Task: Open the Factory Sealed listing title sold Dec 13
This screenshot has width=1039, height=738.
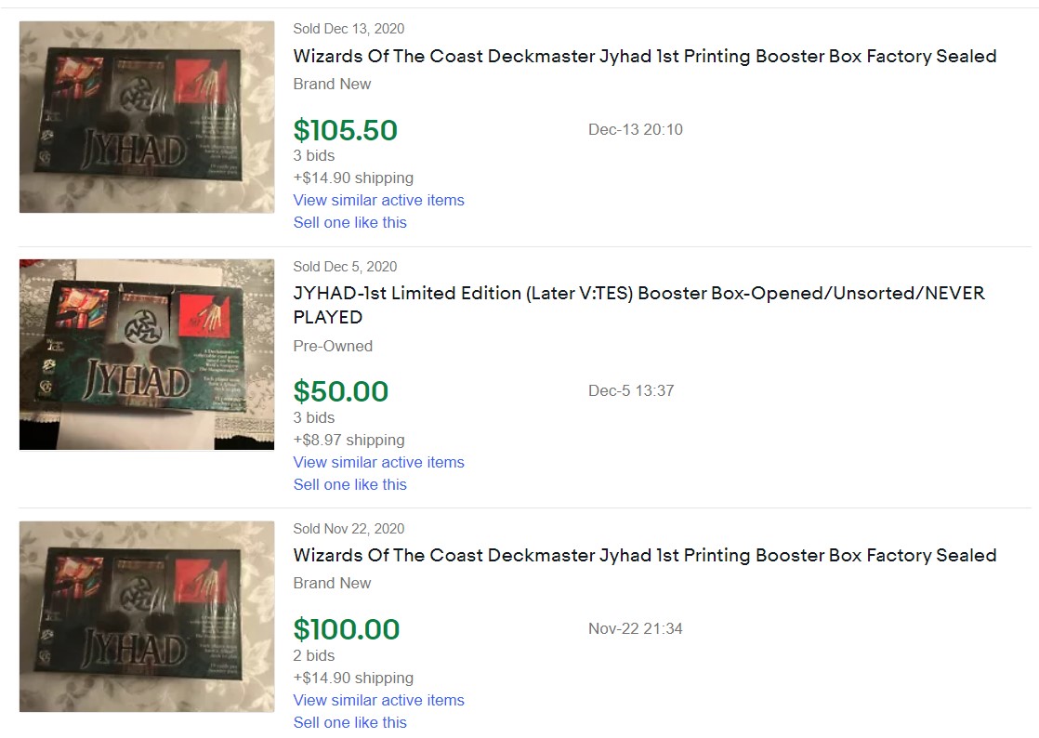Action: pos(644,56)
